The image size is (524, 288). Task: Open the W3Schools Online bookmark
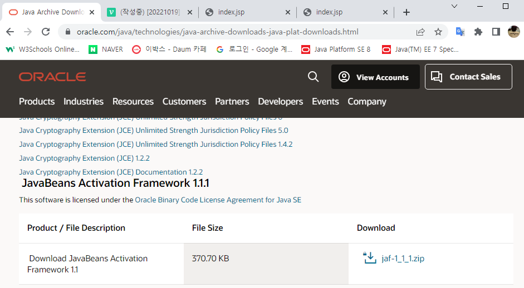click(x=43, y=49)
